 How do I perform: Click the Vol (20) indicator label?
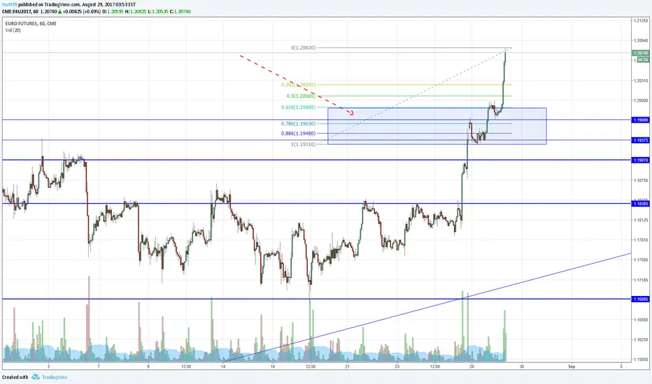[x=13, y=30]
